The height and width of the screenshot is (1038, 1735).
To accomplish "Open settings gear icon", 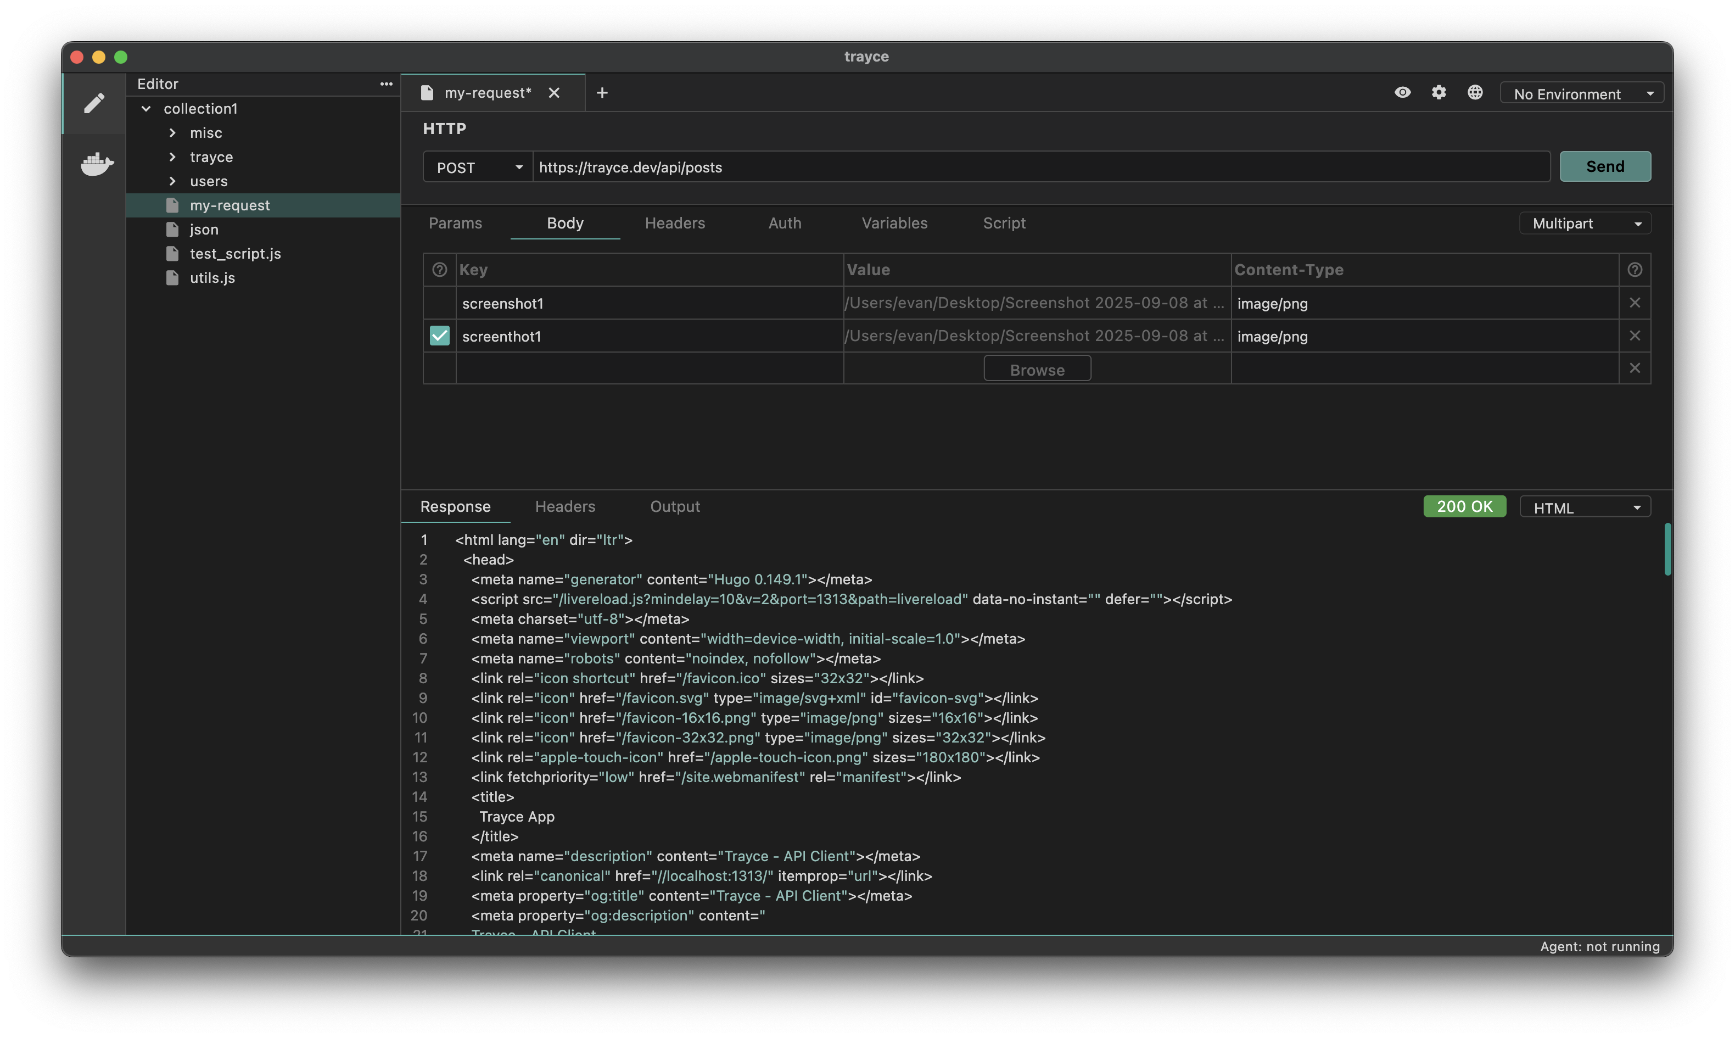I will [x=1439, y=92].
